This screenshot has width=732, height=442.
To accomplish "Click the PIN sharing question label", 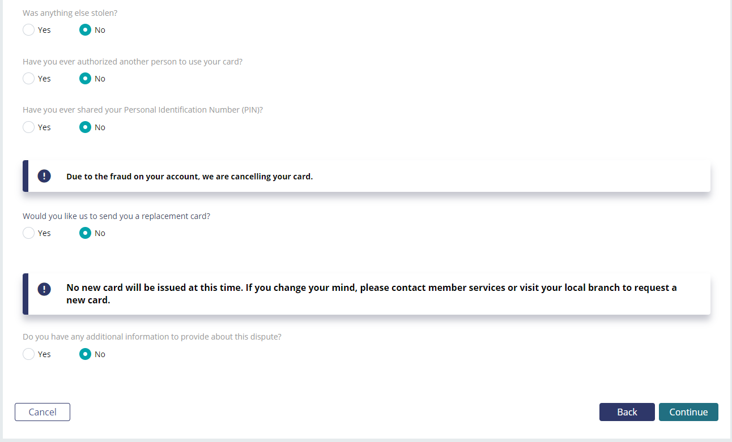I will tap(143, 110).
